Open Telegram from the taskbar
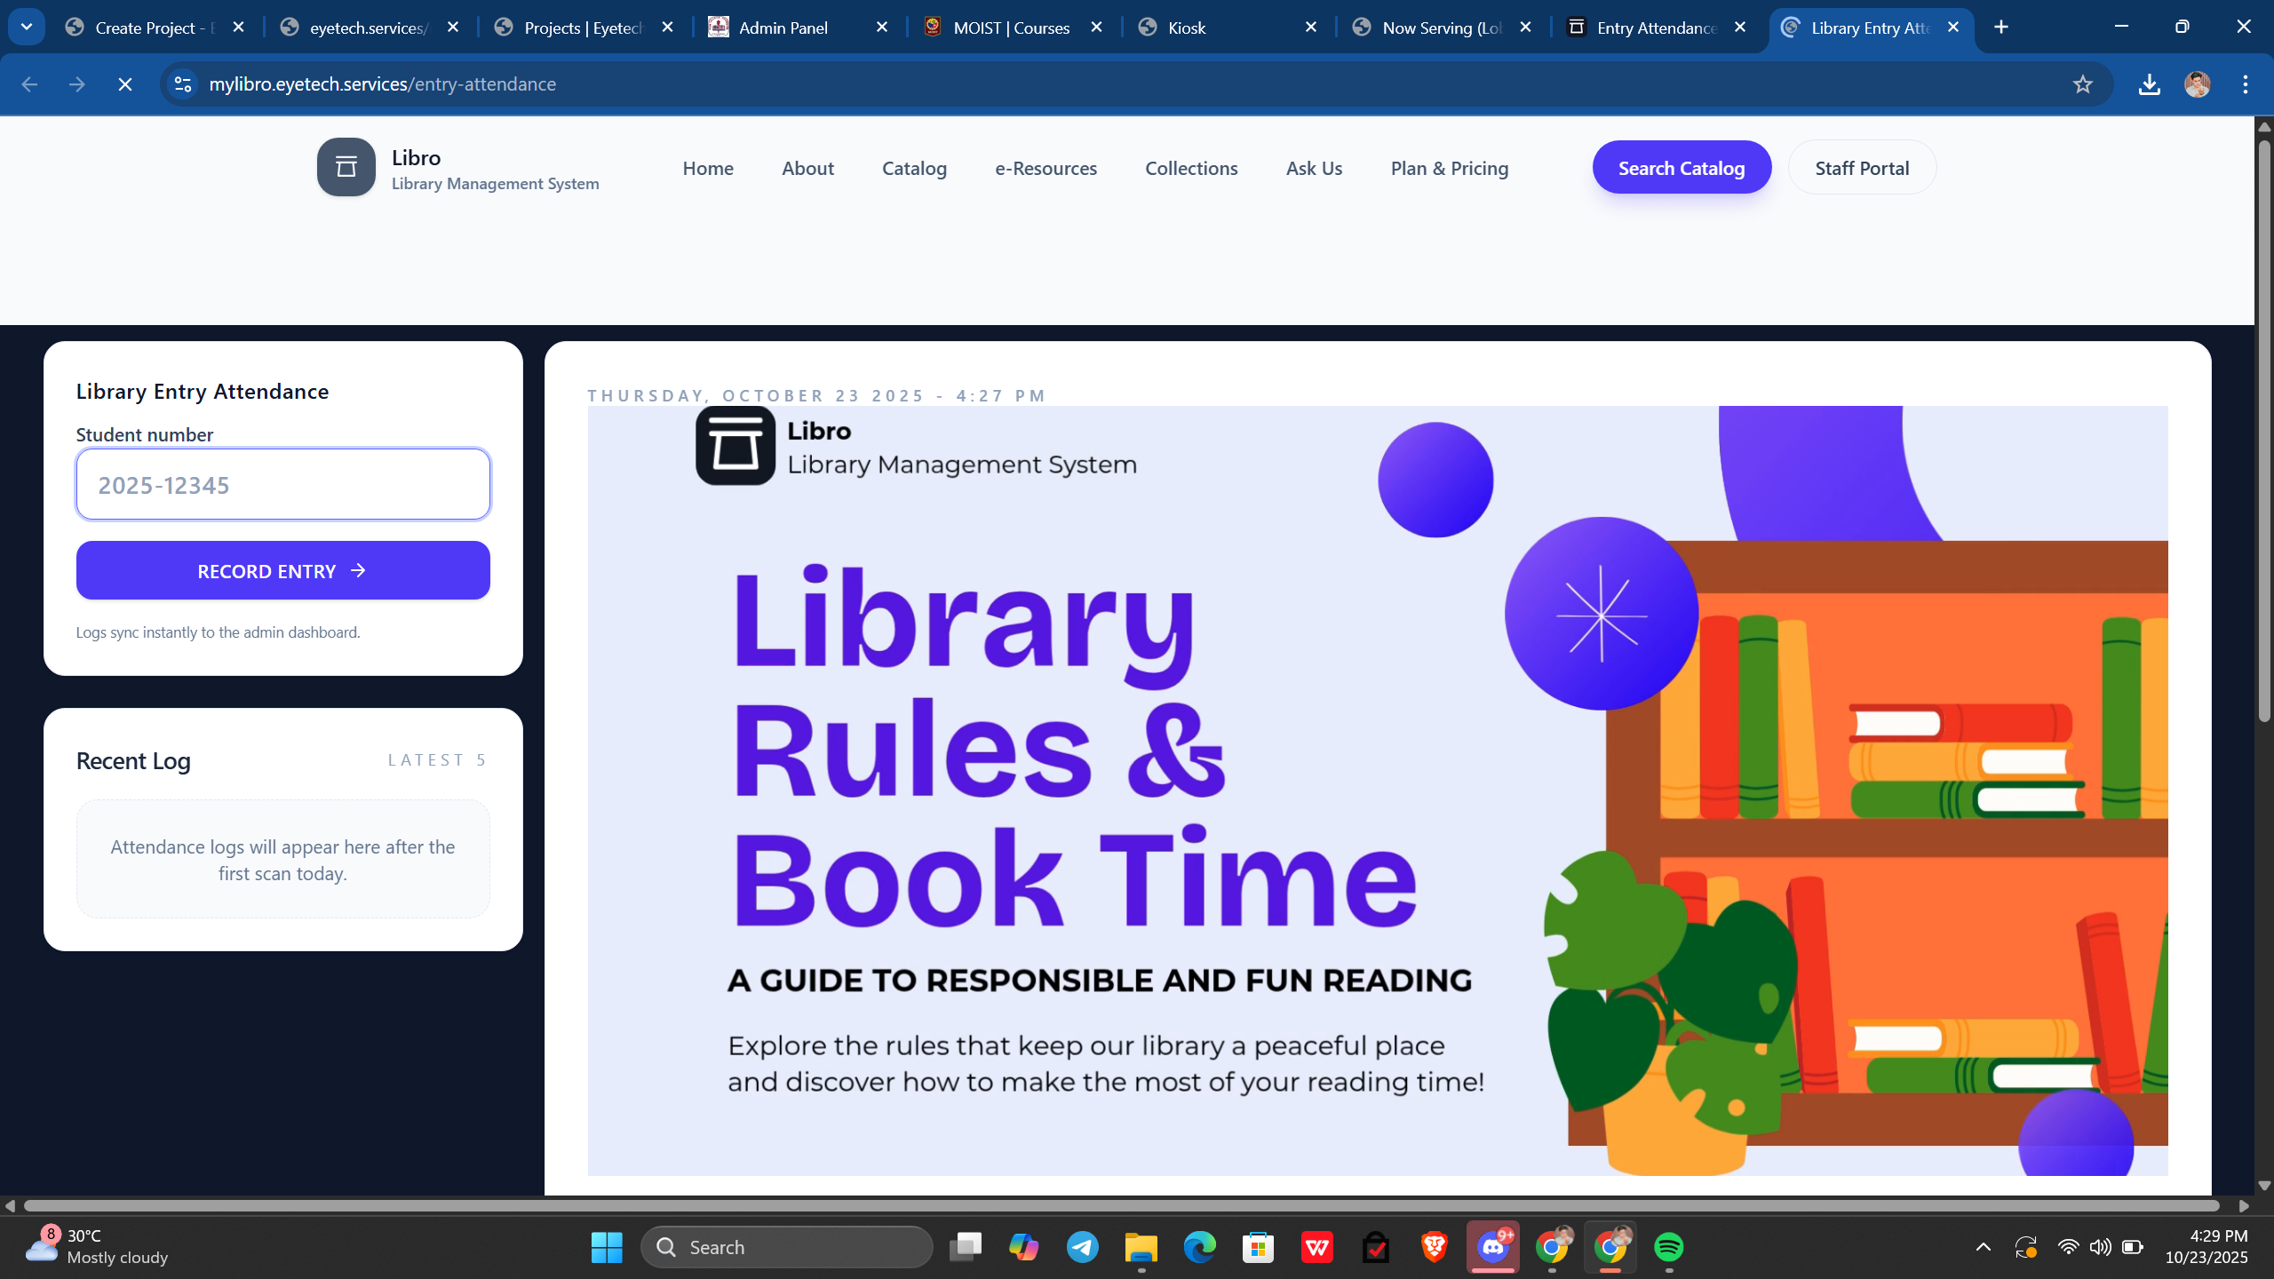Viewport: 2274px width, 1279px height. [x=1082, y=1247]
